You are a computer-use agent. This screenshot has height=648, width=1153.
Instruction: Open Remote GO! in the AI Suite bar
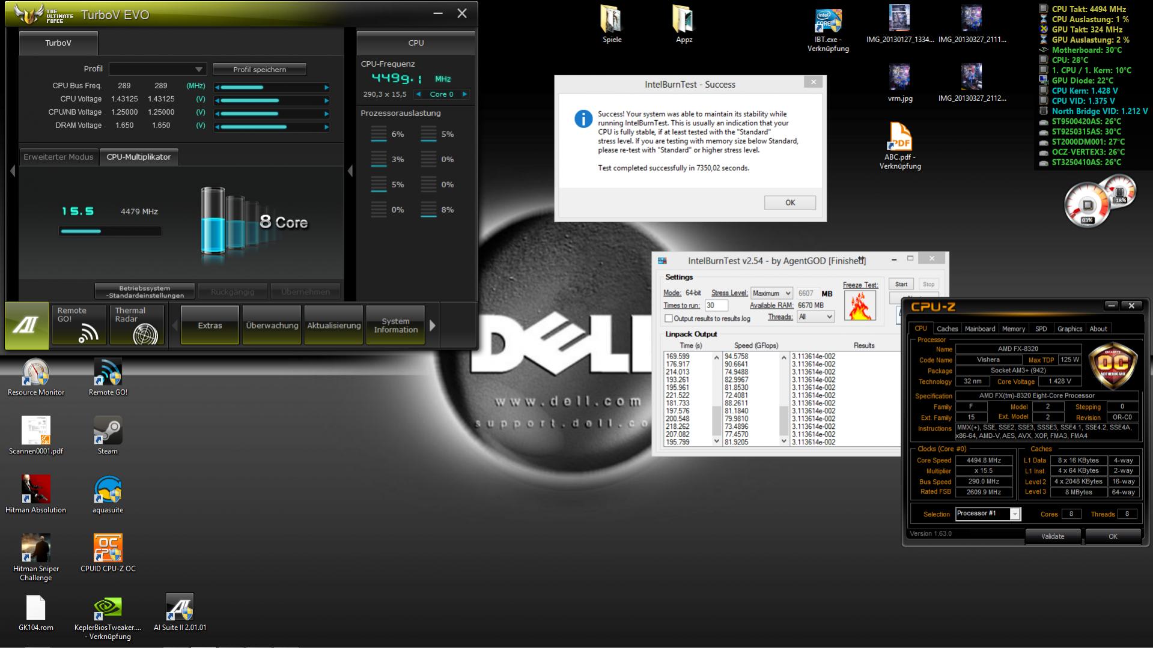coord(79,325)
